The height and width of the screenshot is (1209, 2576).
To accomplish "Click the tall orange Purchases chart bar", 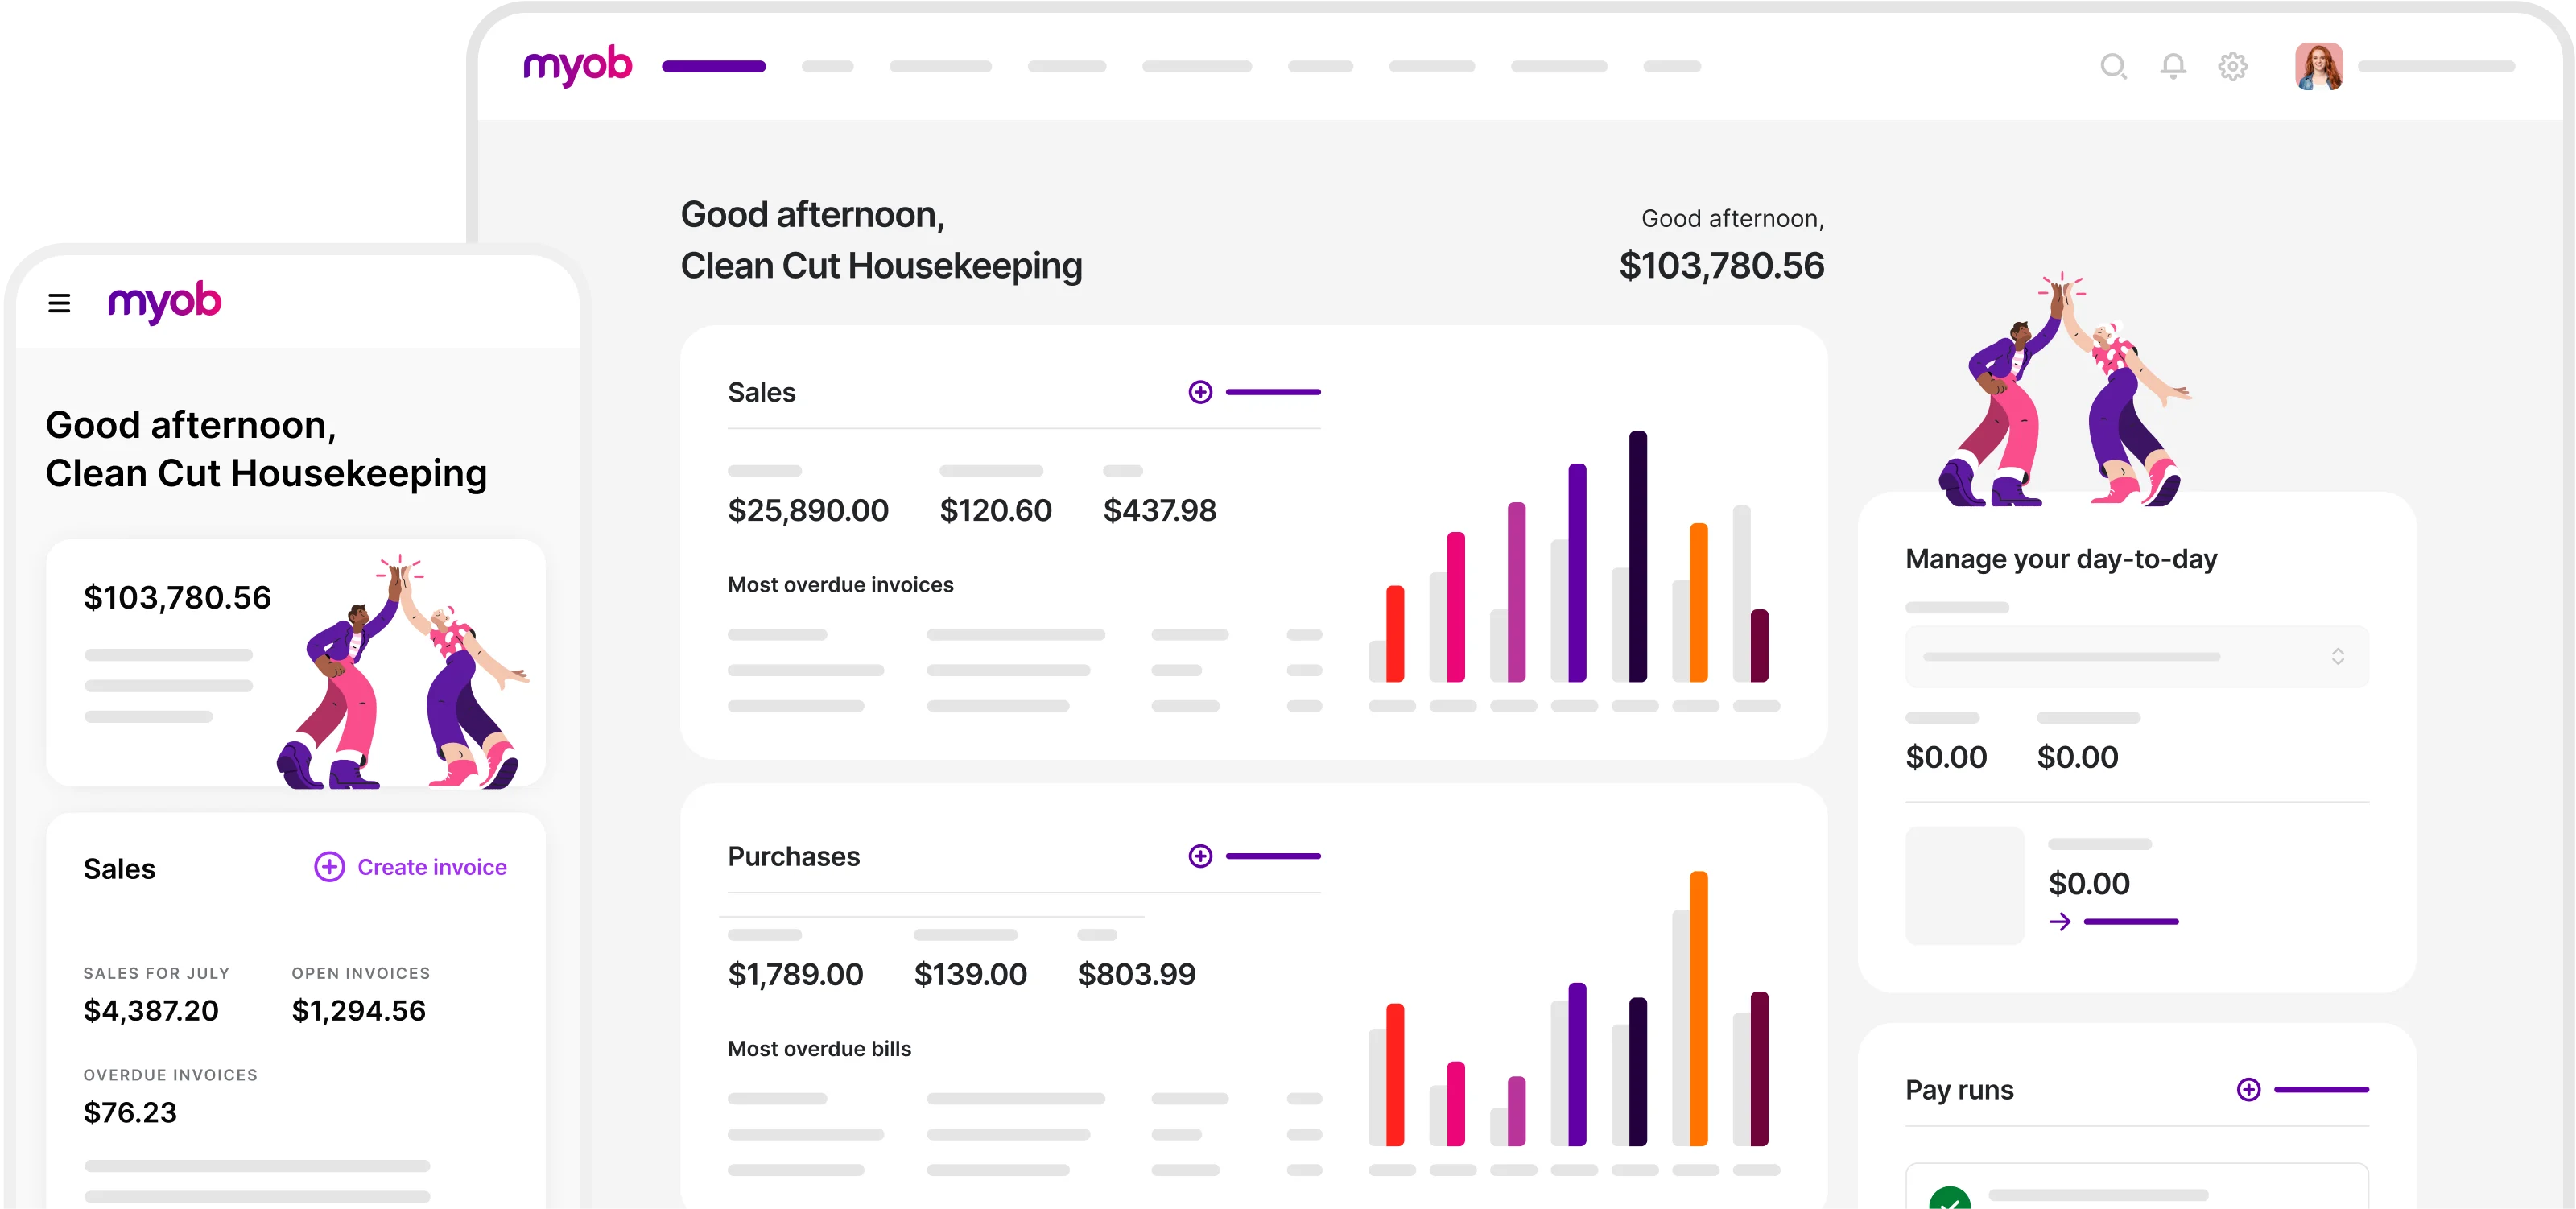I will (1698, 1008).
